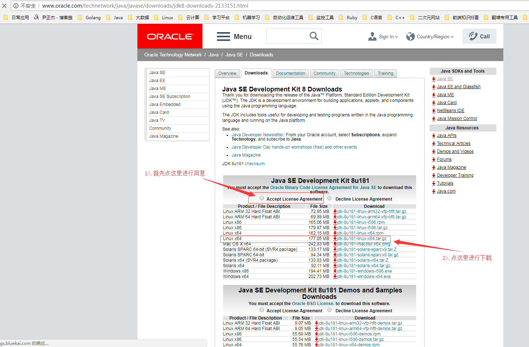Select Decline License Agreement for JDK 8u181
Image resolution: width=529 pixels, height=347 pixels.
[329, 198]
